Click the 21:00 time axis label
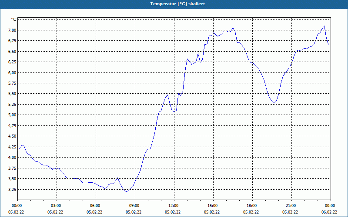348x217 pixels. coord(291,206)
